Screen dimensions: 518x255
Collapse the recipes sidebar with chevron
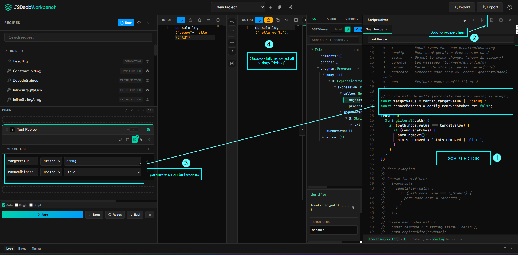(x=148, y=23)
